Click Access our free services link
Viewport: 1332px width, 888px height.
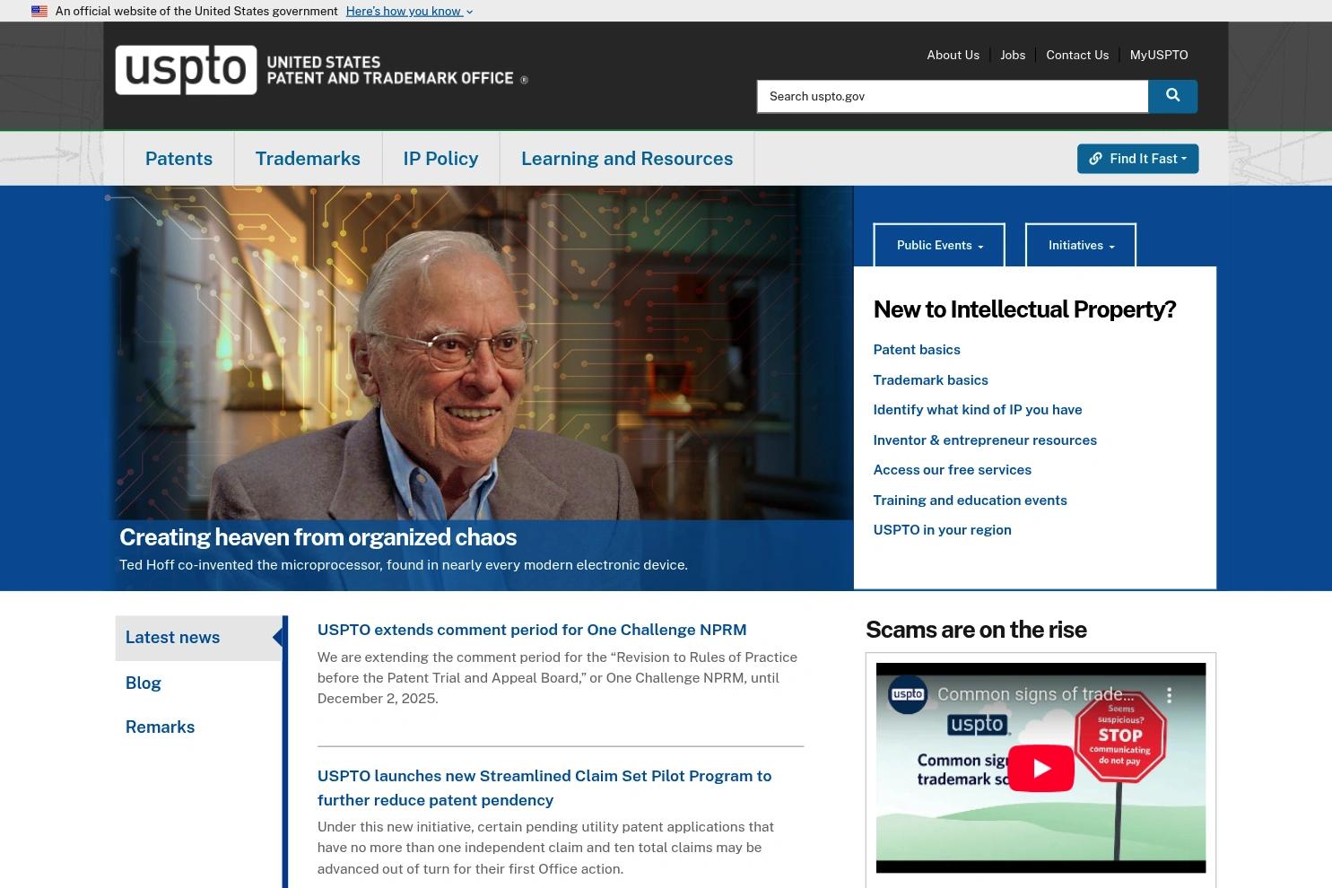952,470
